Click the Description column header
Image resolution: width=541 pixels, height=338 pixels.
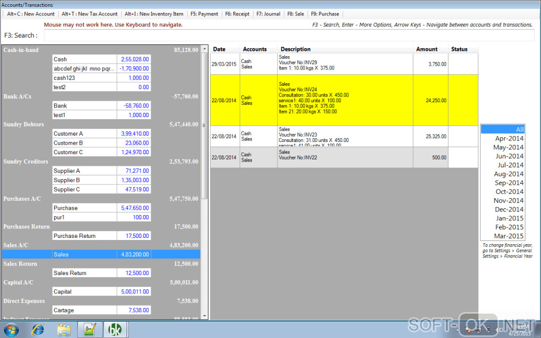345,49
